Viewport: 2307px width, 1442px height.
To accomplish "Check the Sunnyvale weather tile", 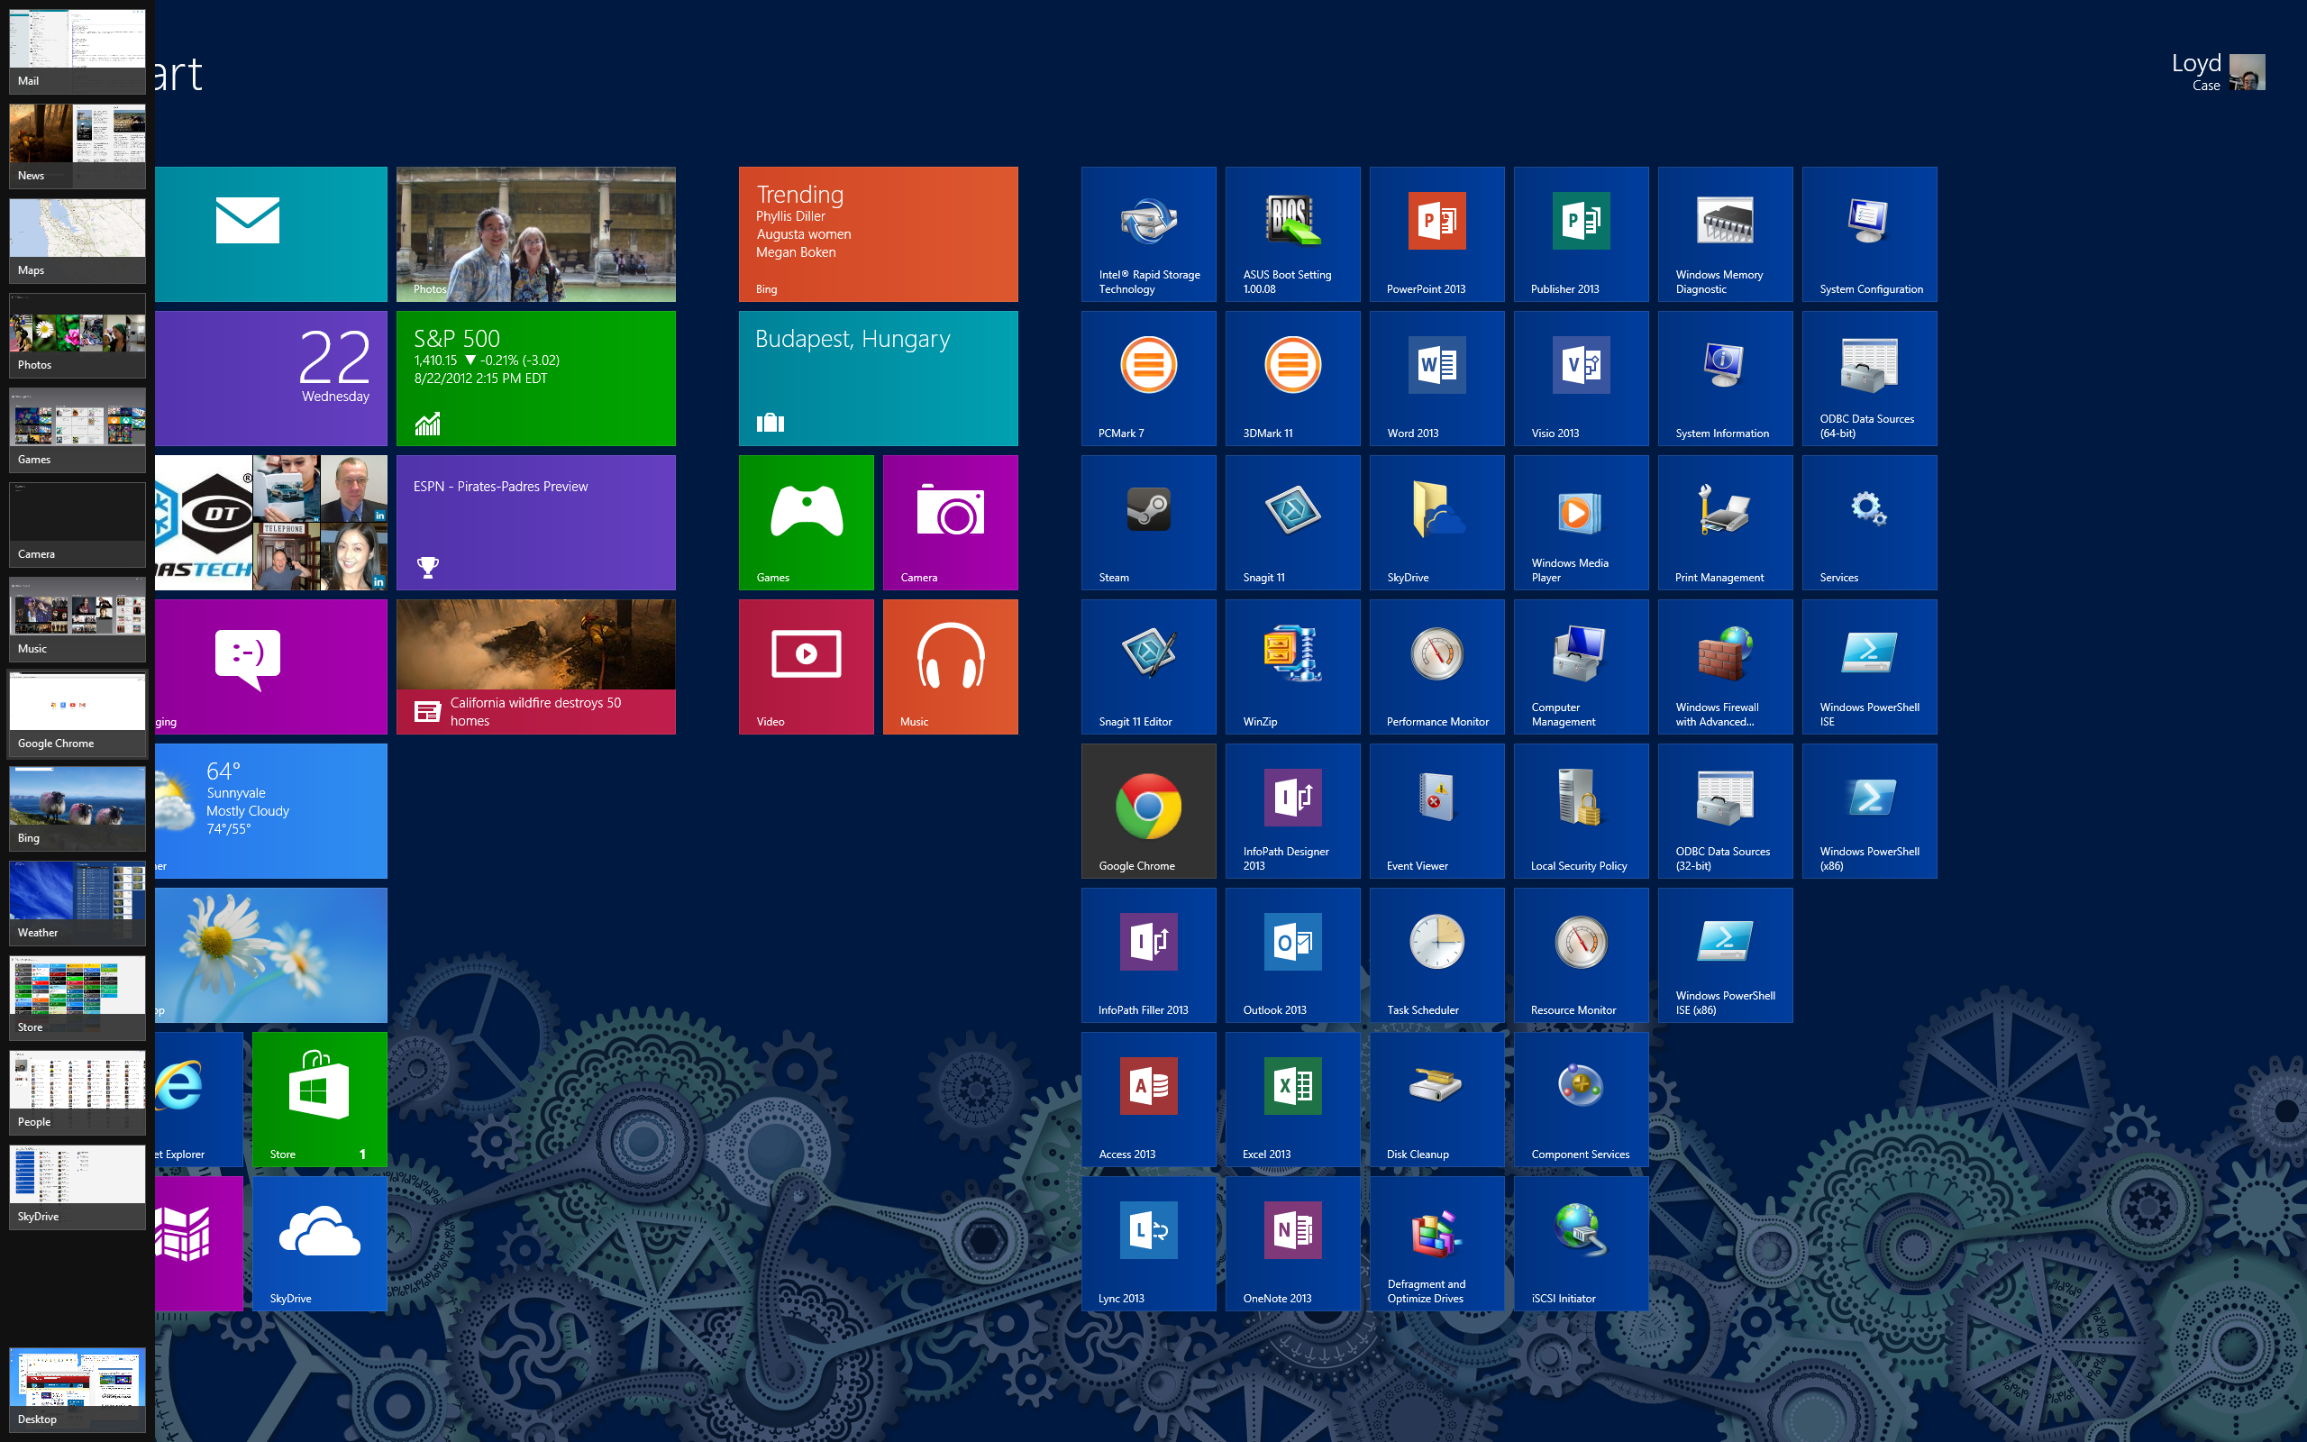I will [x=269, y=809].
